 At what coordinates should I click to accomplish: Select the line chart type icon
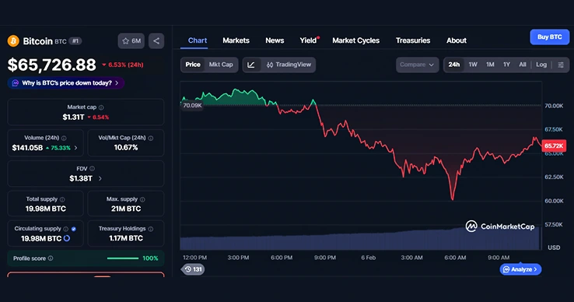pos(251,65)
